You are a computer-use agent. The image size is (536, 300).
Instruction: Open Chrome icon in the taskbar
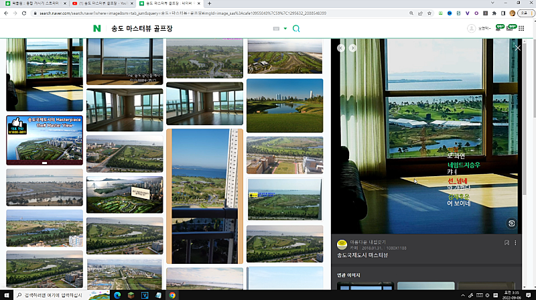coord(172,295)
